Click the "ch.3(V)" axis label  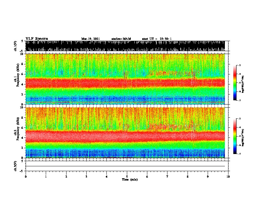15,166
